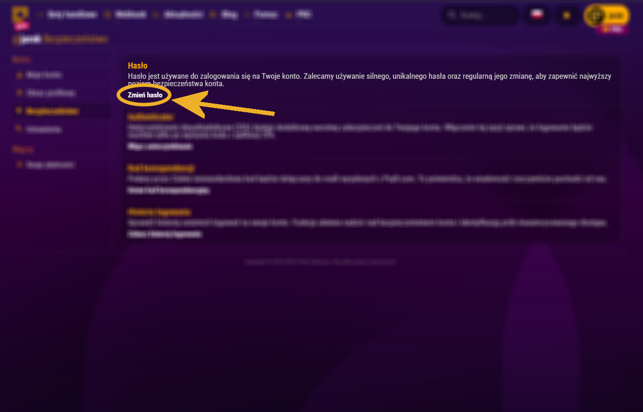Viewport: 643px width, 412px height.
Task: Click the magnifier icon in the search box
Action: (x=452, y=15)
